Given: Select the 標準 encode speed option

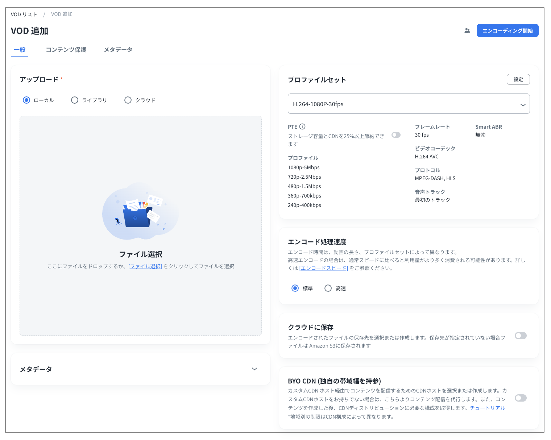Looking at the screenshot, I should click(295, 288).
